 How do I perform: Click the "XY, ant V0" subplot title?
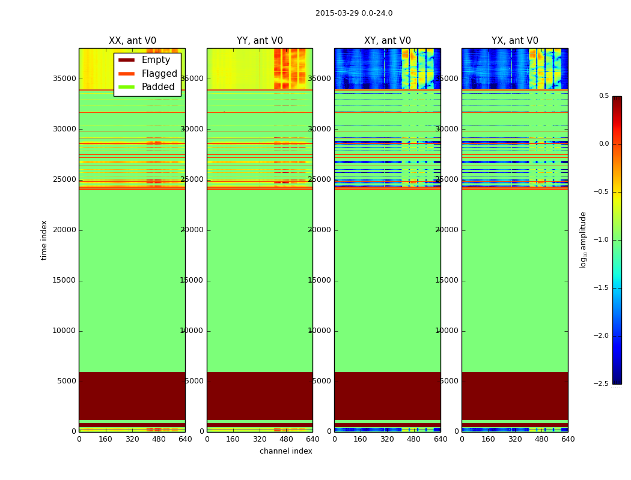388,41
